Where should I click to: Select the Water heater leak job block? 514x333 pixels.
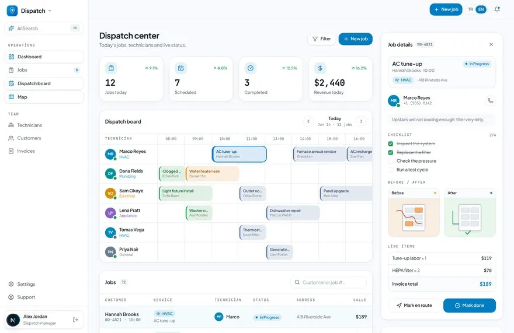[213, 174]
